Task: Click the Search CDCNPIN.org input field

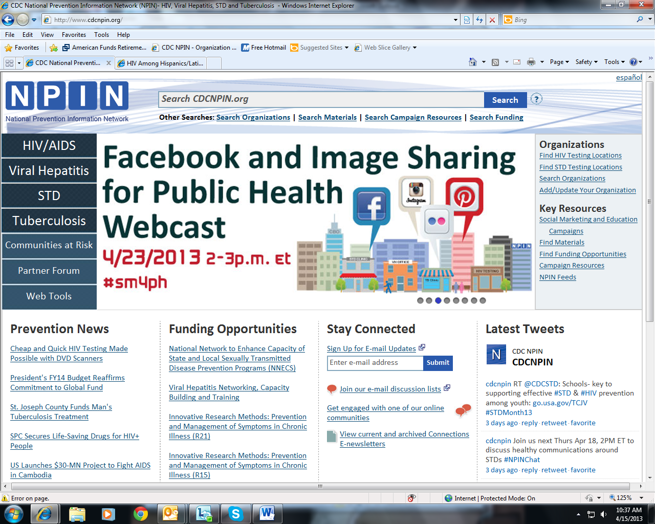Action: (x=321, y=99)
